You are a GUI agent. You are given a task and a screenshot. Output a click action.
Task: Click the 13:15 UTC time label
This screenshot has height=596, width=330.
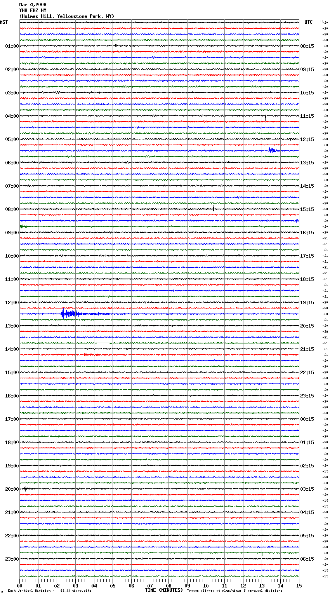[x=307, y=163]
